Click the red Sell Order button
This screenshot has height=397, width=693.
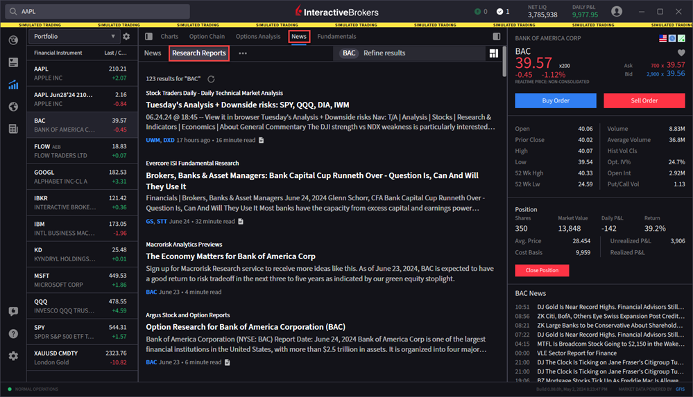coord(644,100)
